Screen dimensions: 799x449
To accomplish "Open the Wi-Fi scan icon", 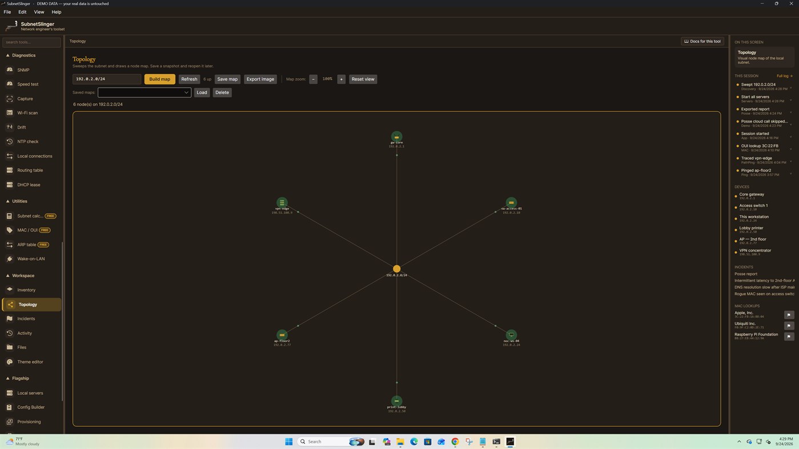I will 10,113.
